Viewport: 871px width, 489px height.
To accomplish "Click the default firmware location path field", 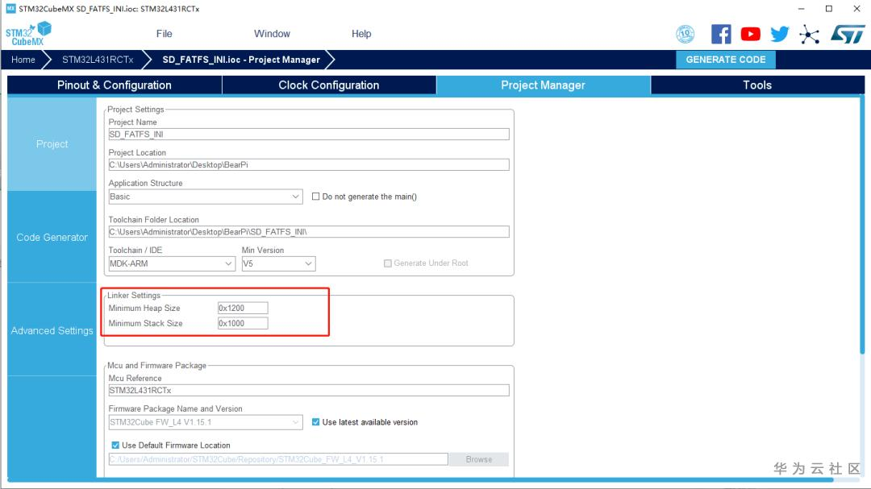I will [x=278, y=459].
